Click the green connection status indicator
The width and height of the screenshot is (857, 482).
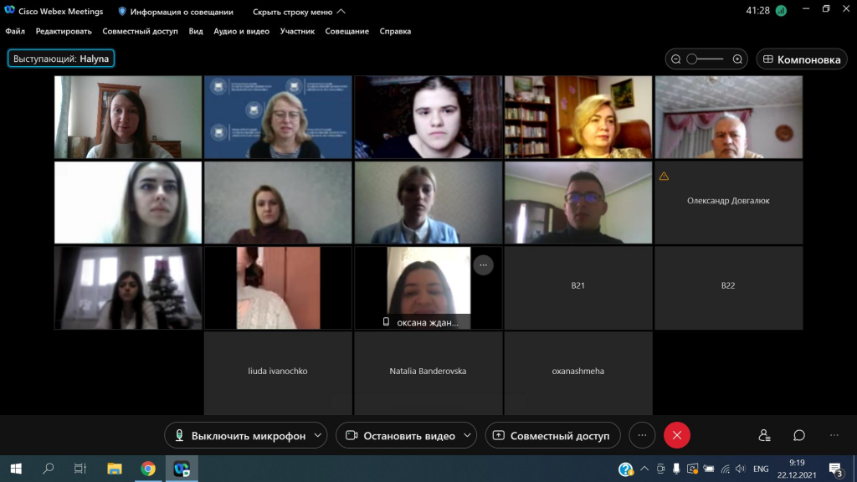781,11
